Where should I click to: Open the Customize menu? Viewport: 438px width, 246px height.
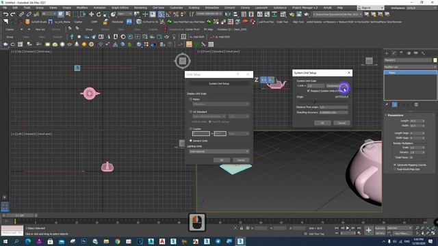click(177, 8)
